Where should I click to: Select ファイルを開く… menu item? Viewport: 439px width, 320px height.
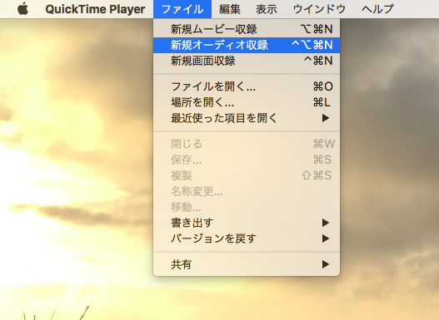(247, 86)
